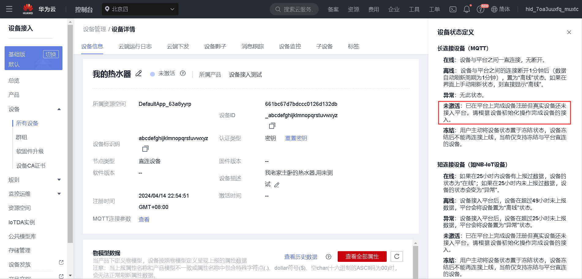The image size is (582, 279).
Task: Go to 总览 in the sidebar
Action: point(14,81)
